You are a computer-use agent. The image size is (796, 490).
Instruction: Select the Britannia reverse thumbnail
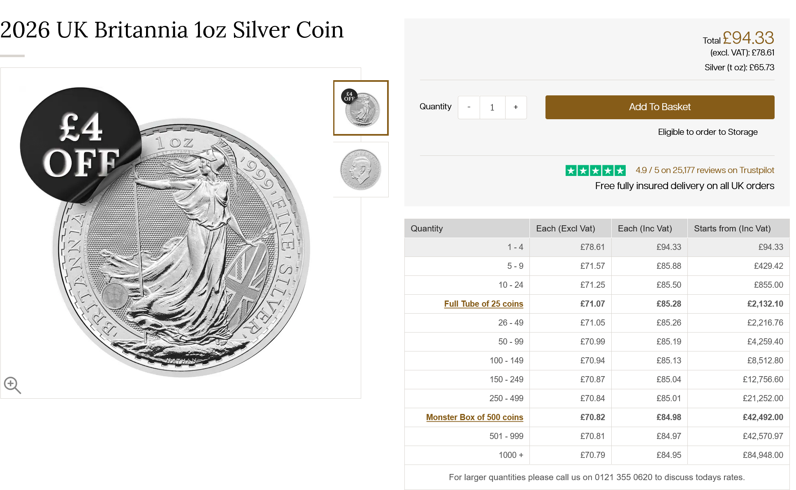click(361, 108)
